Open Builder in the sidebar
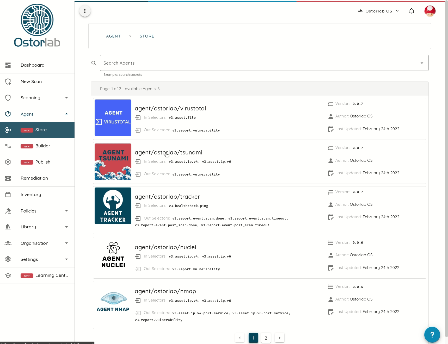 coord(37,146)
